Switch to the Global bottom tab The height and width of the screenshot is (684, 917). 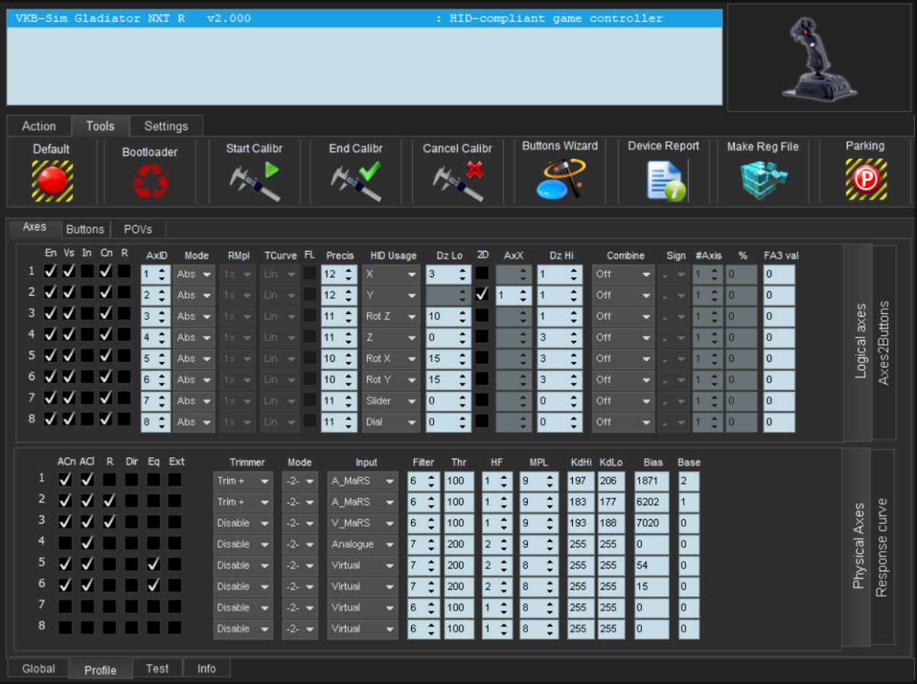point(38,669)
